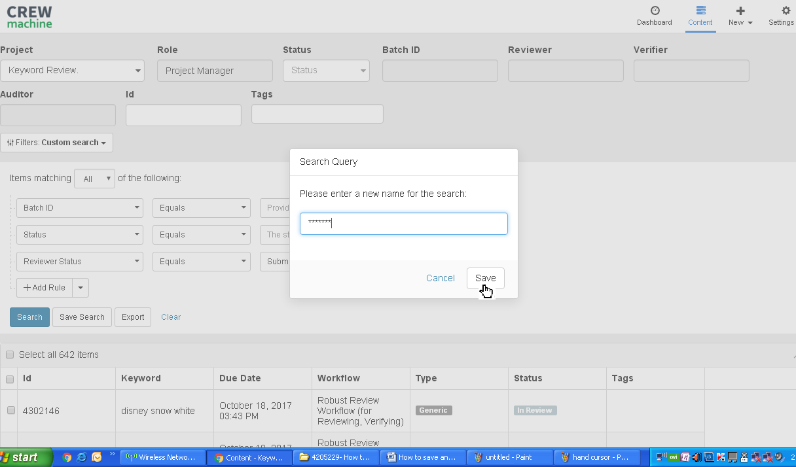The image size is (796, 467).
Task: Open the Windows Start menu
Action: tap(26, 457)
